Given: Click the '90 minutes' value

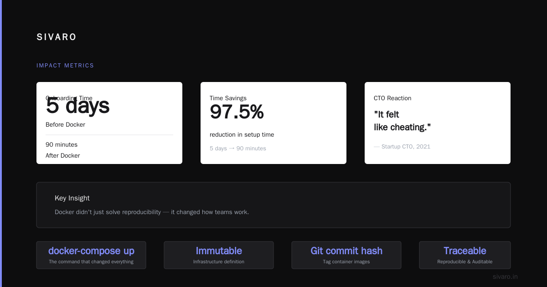Looking at the screenshot, I should [62, 144].
